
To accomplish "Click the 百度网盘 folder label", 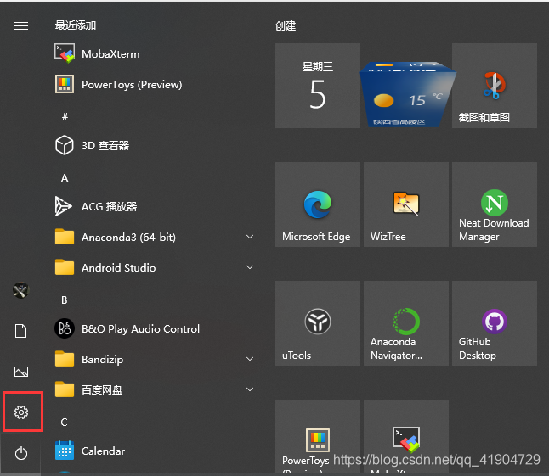I will [102, 389].
